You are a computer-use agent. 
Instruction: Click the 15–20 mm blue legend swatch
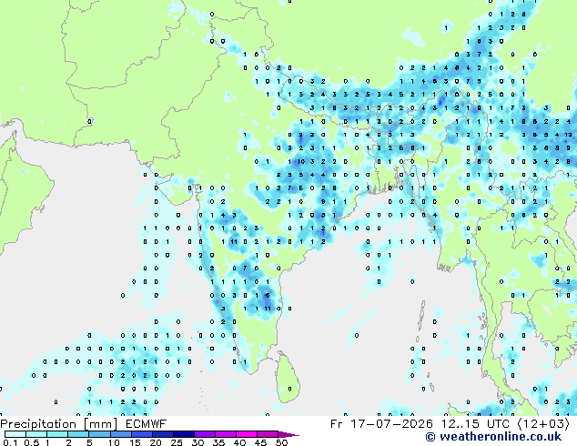point(142,434)
